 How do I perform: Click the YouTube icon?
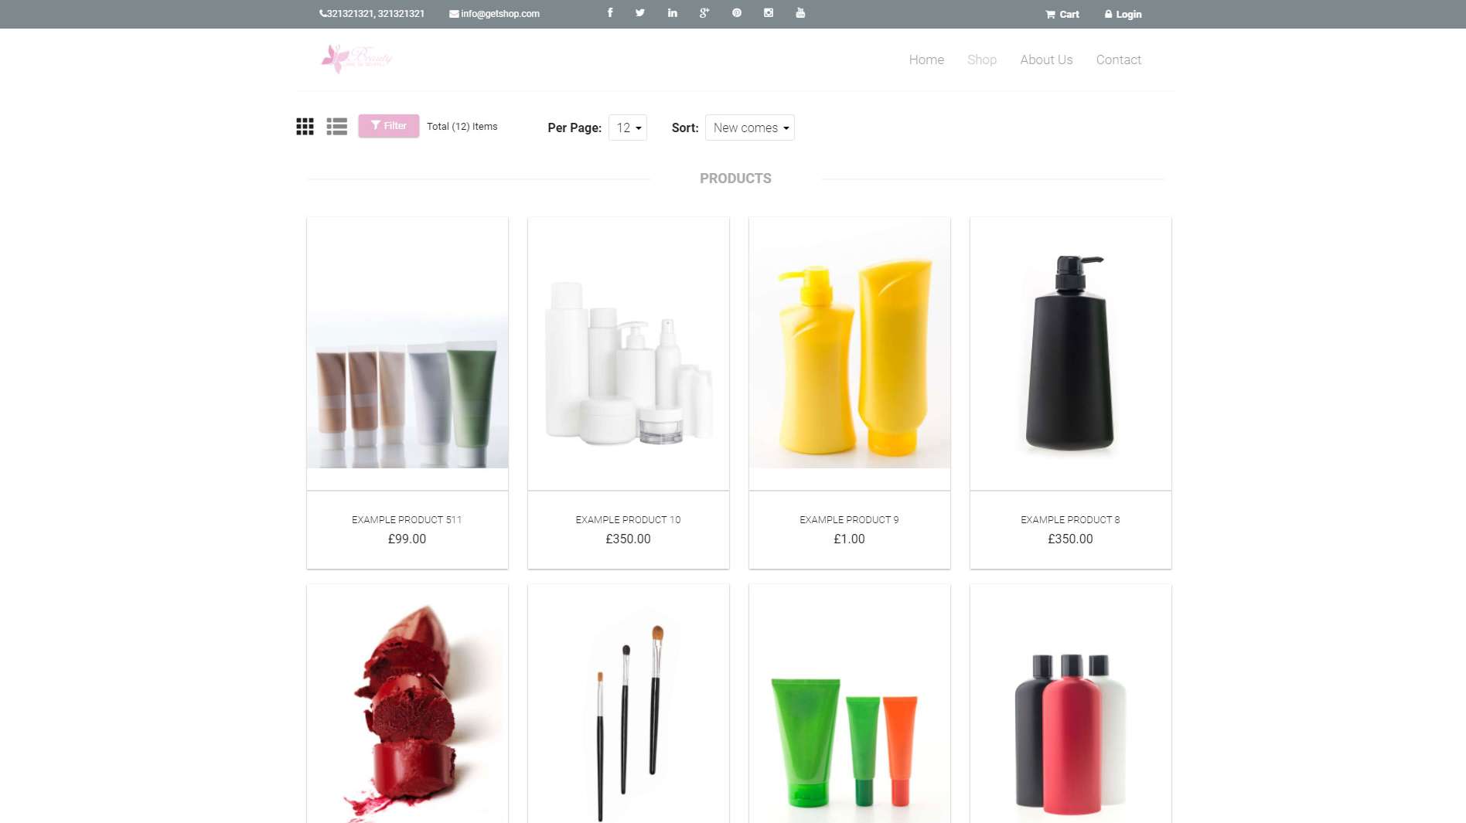click(x=800, y=13)
